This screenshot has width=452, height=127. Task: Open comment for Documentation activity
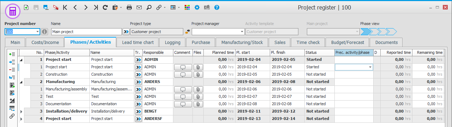point(183,104)
